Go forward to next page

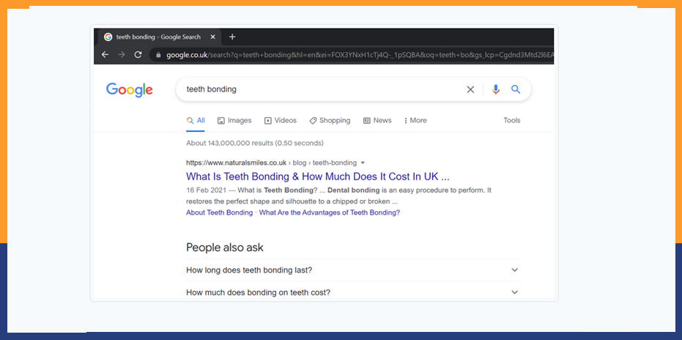(122, 54)
